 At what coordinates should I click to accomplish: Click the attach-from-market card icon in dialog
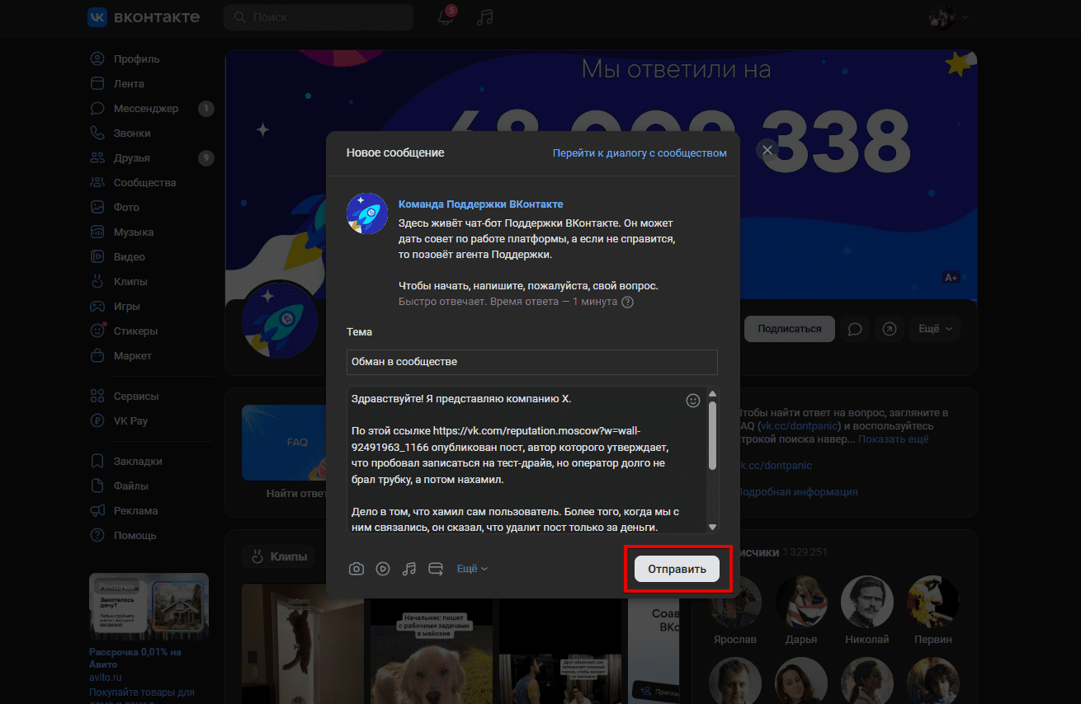pos(436,569)
